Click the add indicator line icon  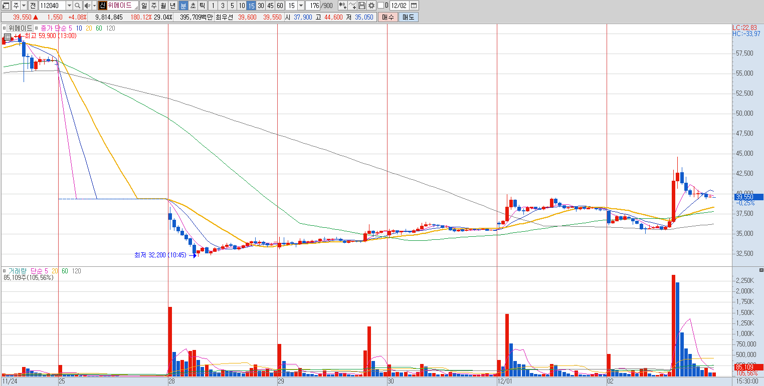352,6
